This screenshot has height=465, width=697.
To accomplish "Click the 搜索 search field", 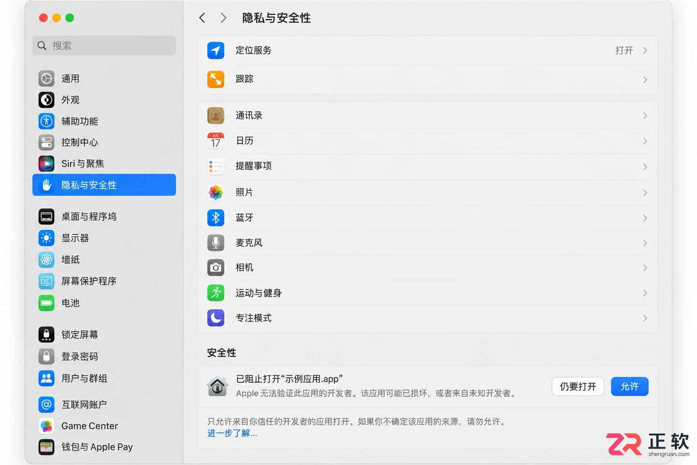I will coord(104,46).
